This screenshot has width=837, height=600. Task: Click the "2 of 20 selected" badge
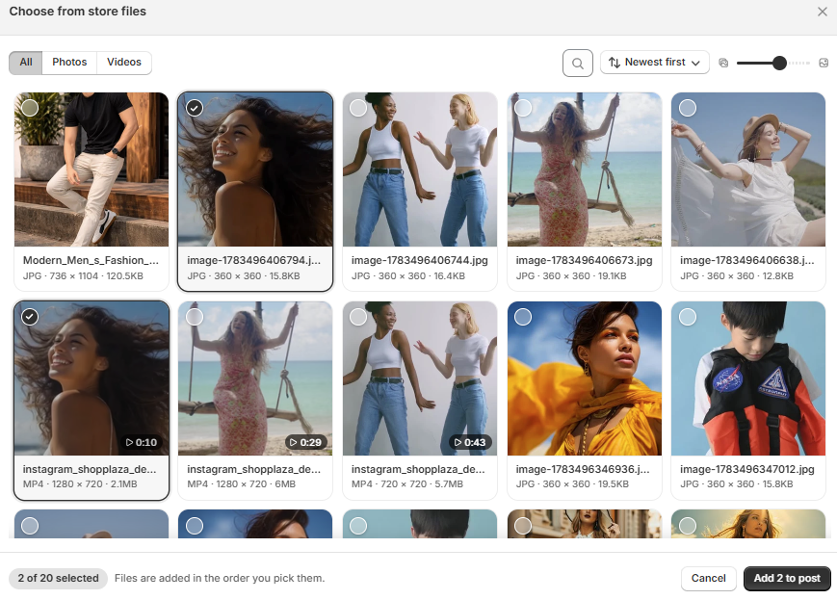58,578
